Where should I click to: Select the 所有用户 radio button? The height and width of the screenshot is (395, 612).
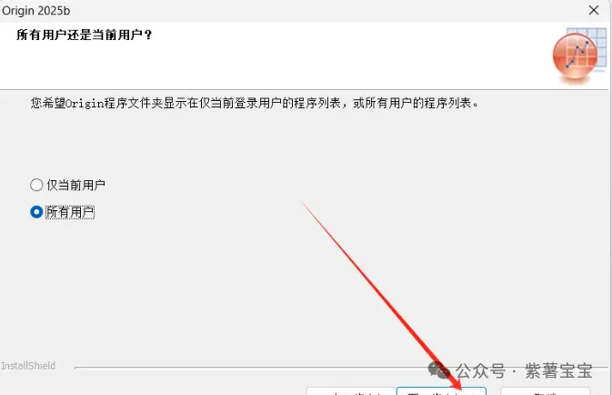tap(36, 212)
